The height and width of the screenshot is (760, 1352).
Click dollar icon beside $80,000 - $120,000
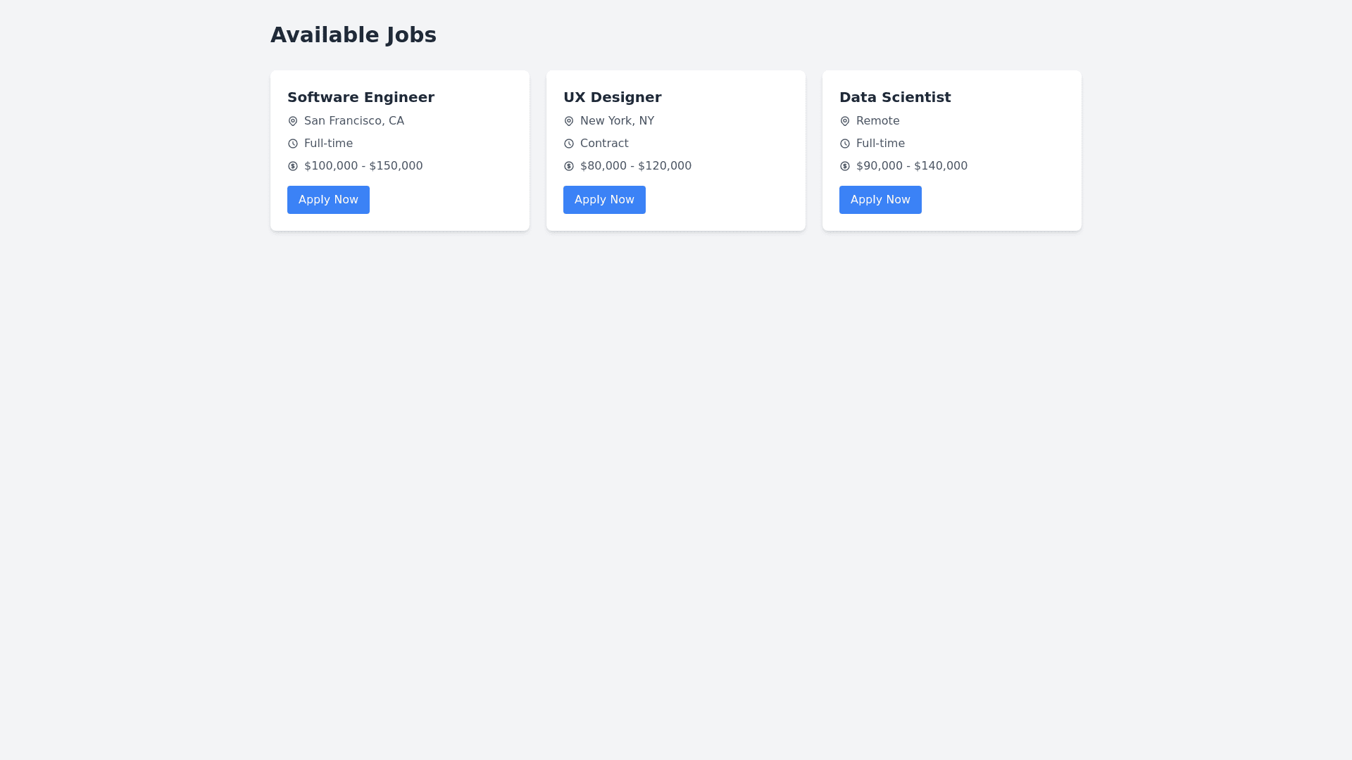[569, 166]
